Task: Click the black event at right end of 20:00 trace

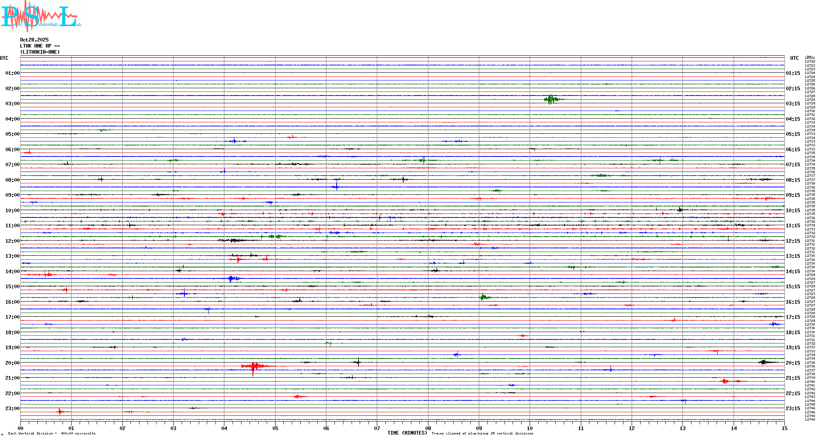Action: 764,362
